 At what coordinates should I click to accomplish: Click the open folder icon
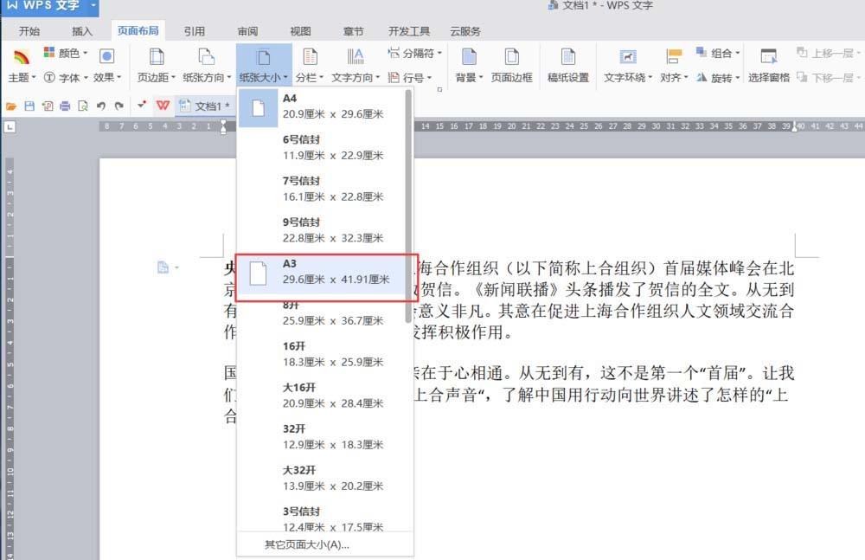(x=11, y=106)
